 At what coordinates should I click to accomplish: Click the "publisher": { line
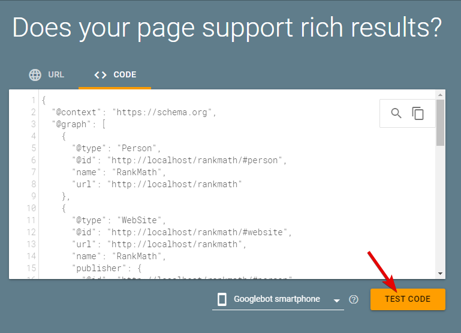[x=107, y=268]
